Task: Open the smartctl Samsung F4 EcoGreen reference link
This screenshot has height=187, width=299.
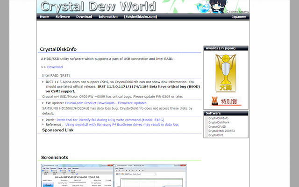Action: (122, 125)
